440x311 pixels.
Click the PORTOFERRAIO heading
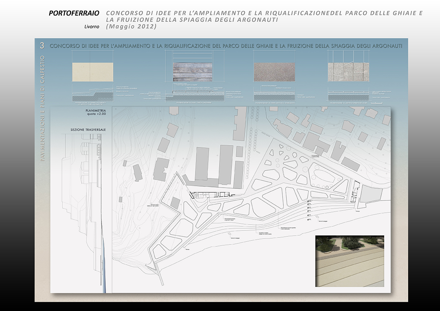tap(74, 13)
